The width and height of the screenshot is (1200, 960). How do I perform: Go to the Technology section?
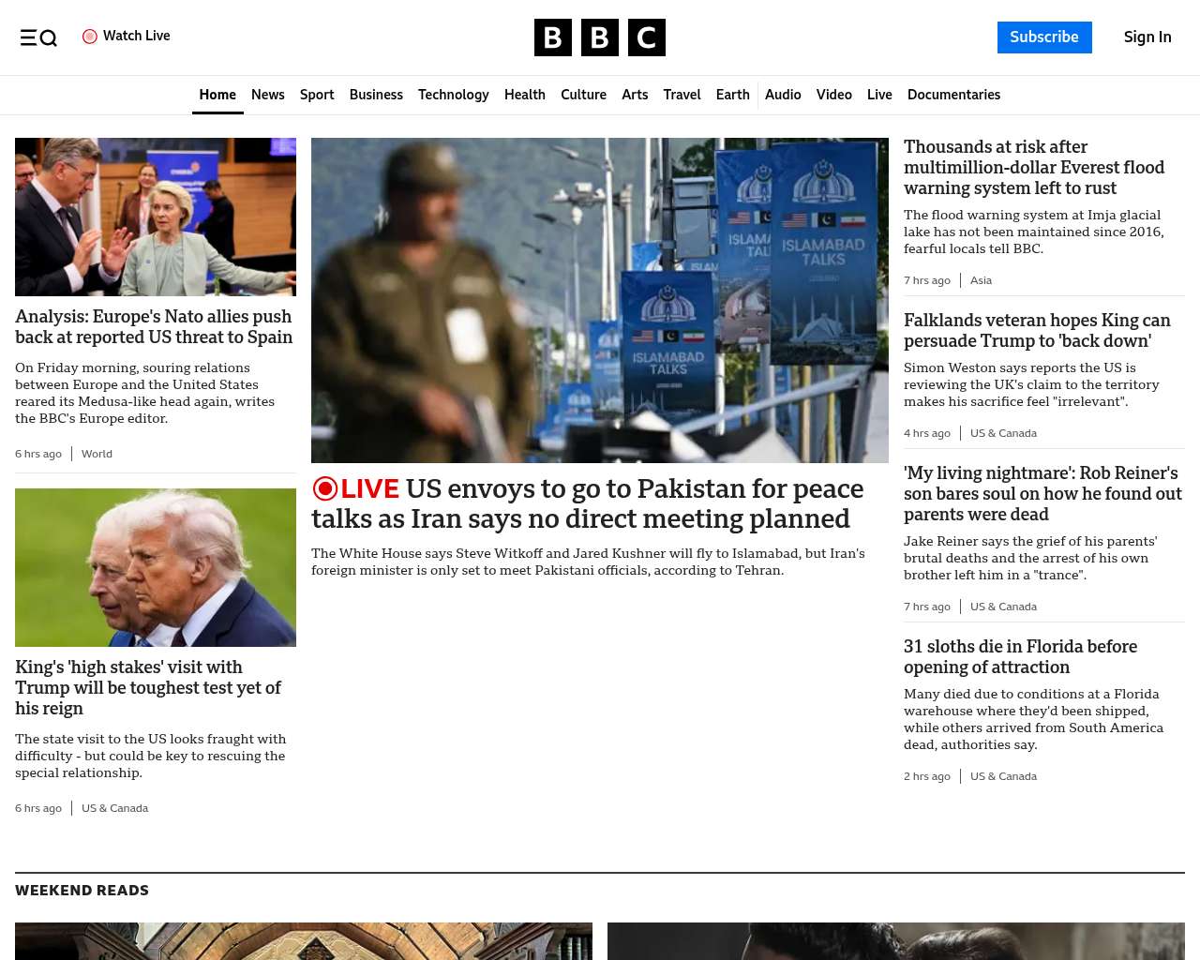click(453, 95)
